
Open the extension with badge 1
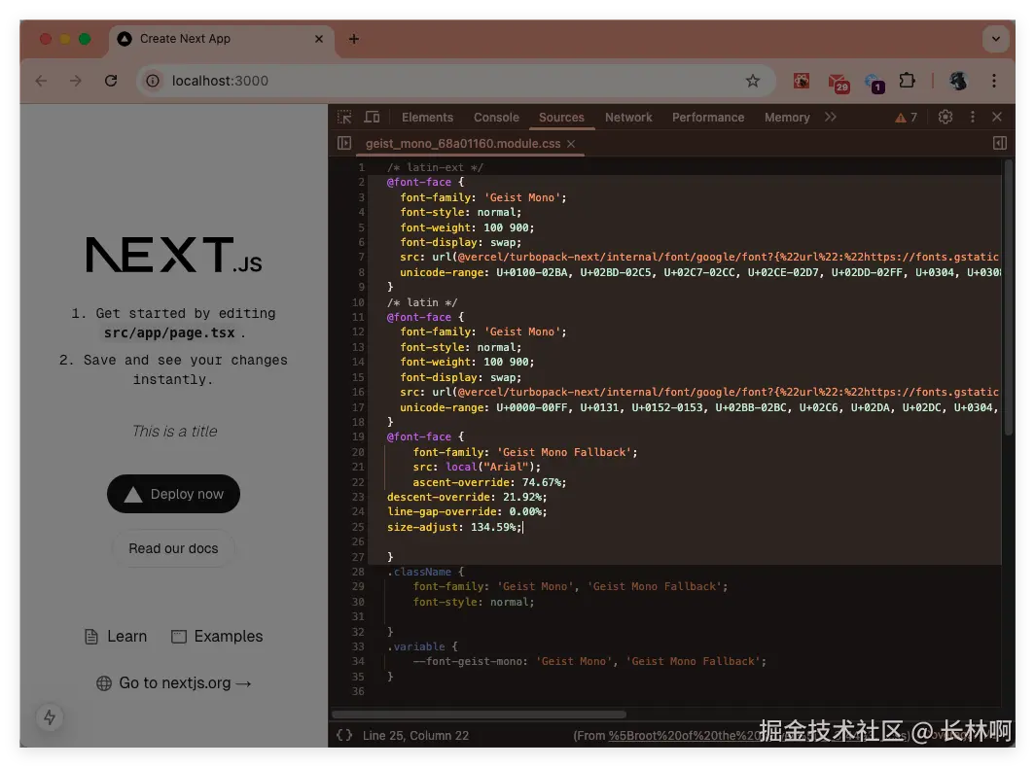874,83
